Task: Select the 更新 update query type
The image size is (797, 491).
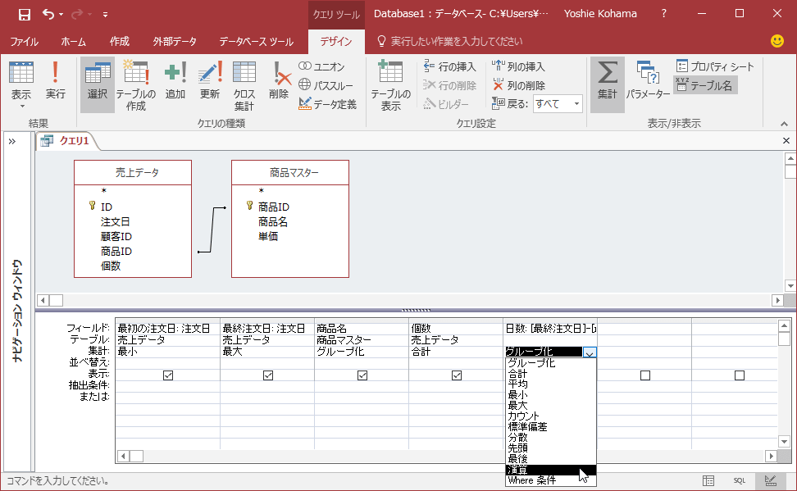Action: tap(209, 80)
